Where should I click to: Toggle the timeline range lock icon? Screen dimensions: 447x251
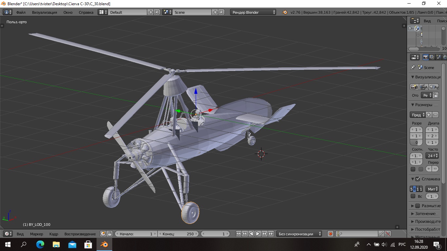[110, 234]
